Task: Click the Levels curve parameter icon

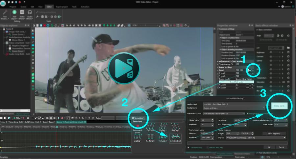Action: (x=250, y=70)
